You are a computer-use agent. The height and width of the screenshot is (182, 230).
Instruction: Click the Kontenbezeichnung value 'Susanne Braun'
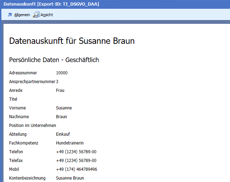pos(70,178)
